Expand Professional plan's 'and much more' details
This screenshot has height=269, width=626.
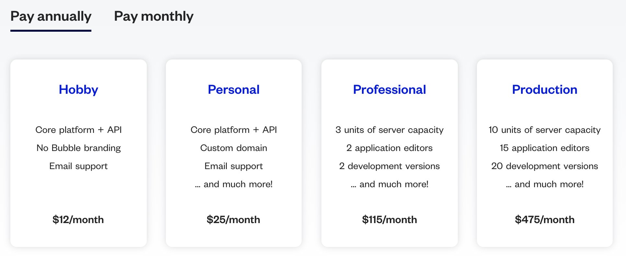pyautogui.click(x=390, y=184)
